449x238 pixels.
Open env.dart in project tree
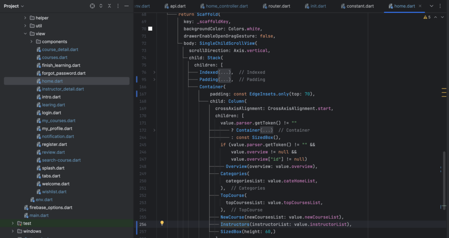(44, 199)
